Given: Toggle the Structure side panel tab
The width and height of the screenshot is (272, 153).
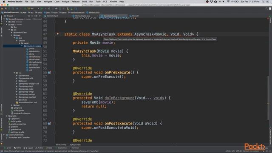Looking at the screenshot, I should pyautogui.click(x=1, y=109).
